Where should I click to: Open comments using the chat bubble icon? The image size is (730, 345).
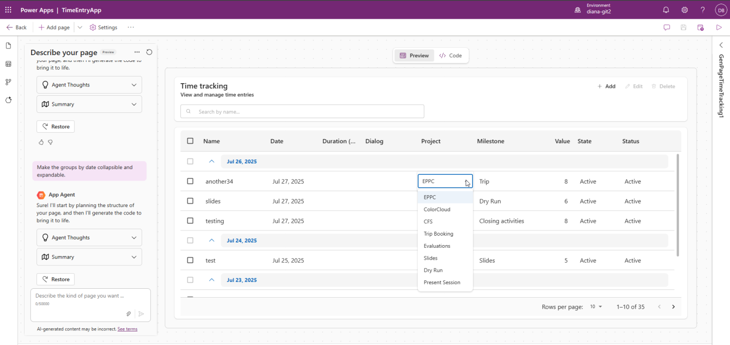tap(667, 27)
